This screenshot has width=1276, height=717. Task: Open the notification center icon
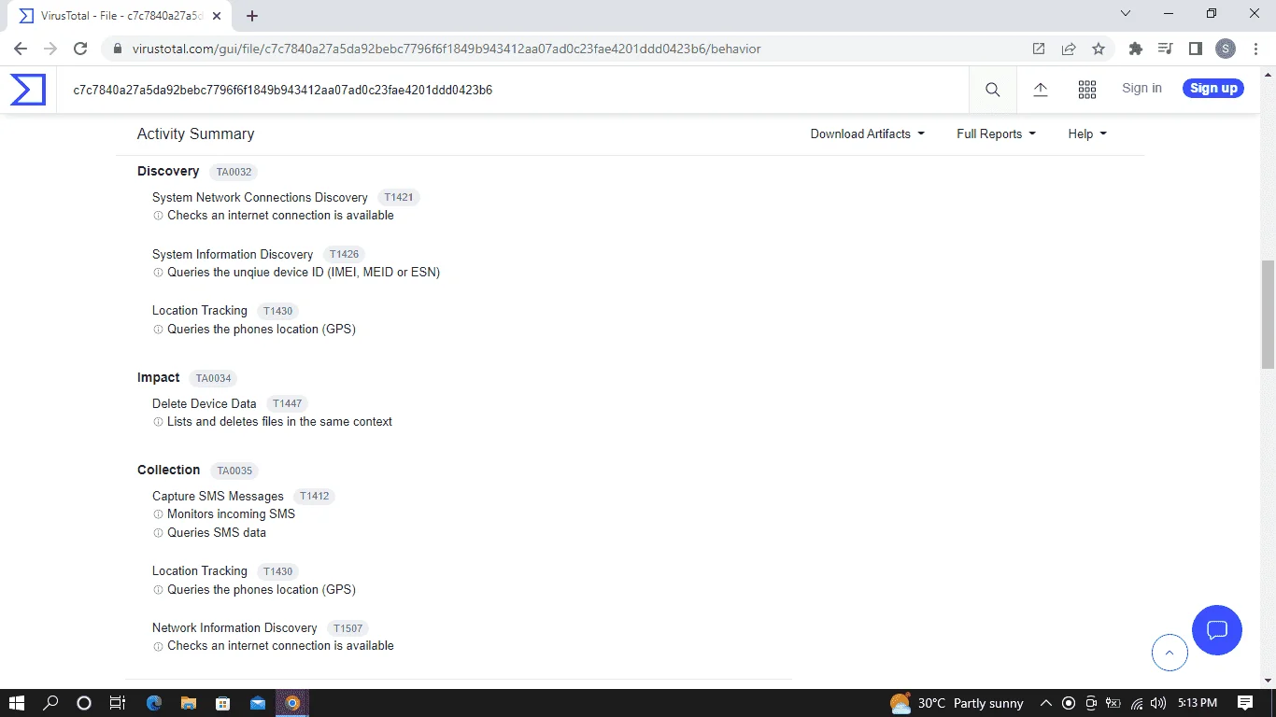(x=1244, y=703)
